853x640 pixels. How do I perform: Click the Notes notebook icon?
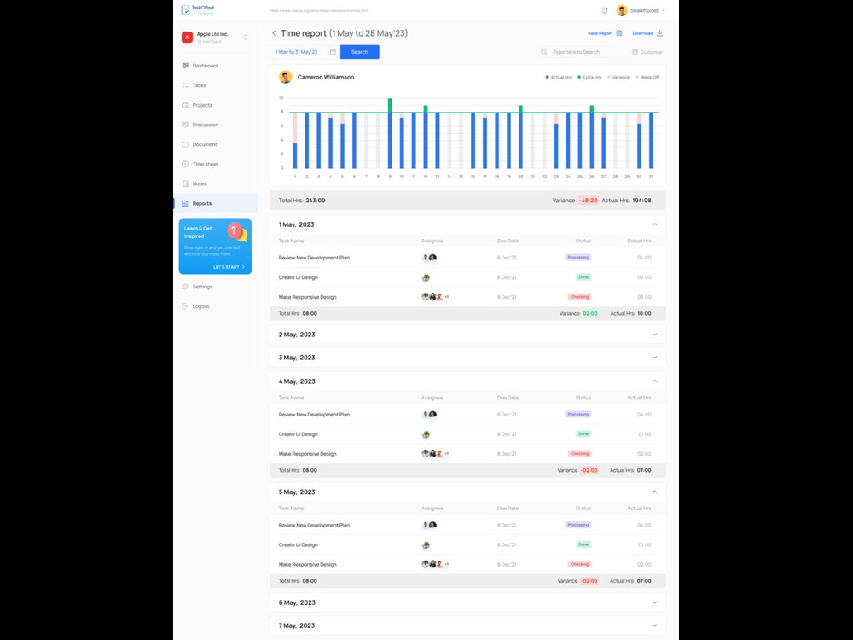tap(185, 183)
